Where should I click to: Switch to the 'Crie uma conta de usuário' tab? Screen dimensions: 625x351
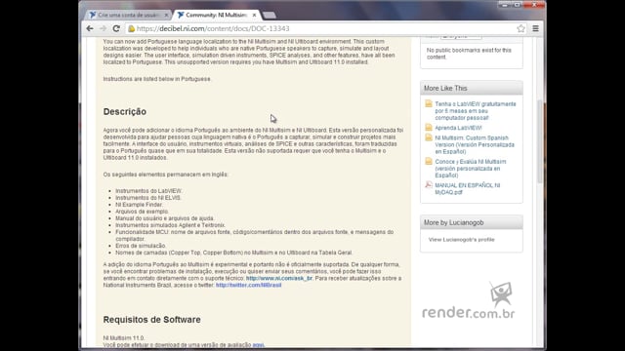tap(128, 16)
